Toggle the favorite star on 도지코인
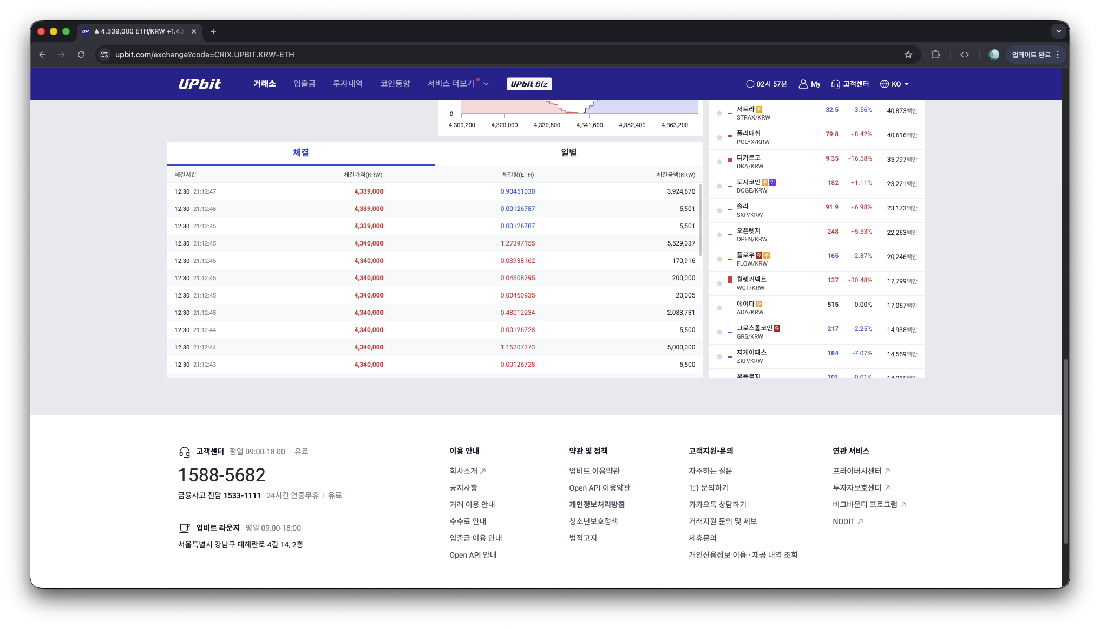The width and height of the screenshot is (1100, 628). click(x=719, y=186)
